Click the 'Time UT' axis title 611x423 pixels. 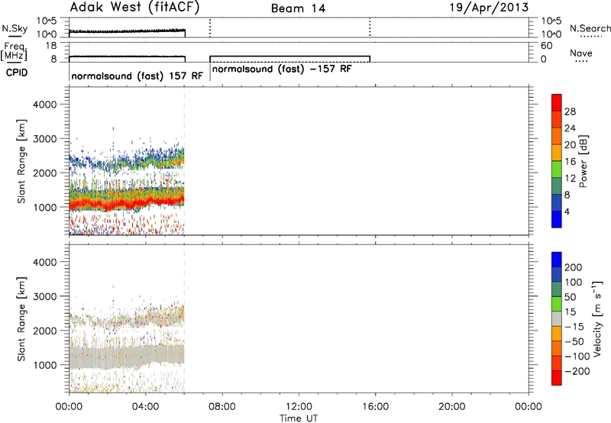[x=299, y=418]
